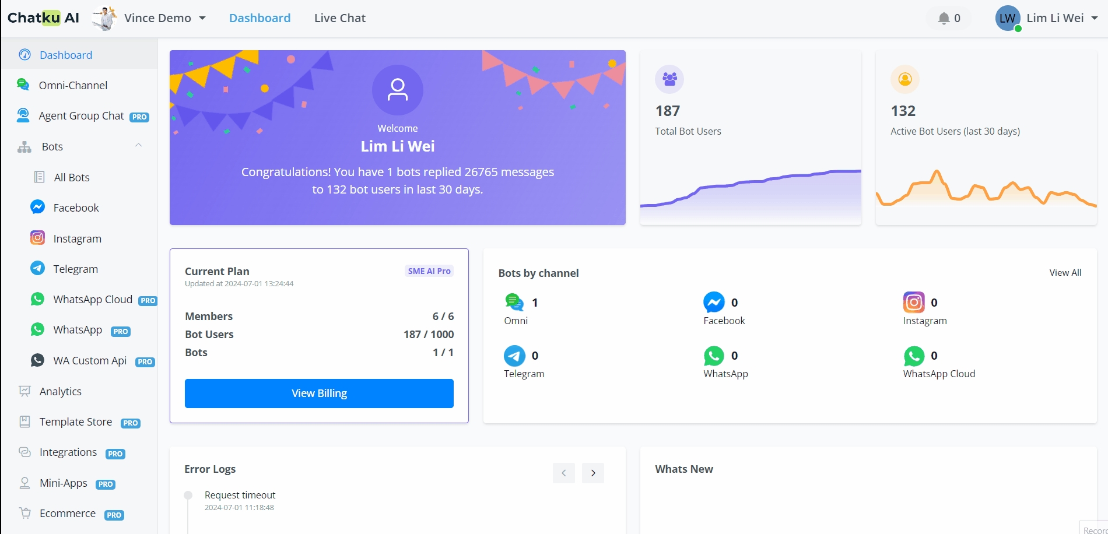Image resolution: width=1108 pixels, height=534 pixels.
Task: Go to next Error Logs page
Action: [x=592, y=473]
